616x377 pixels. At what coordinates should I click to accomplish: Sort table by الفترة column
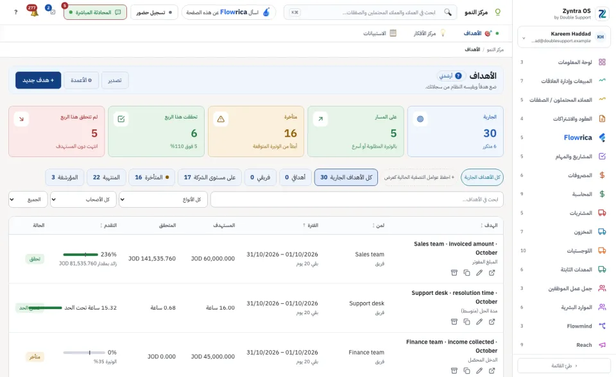coord(311,226)
